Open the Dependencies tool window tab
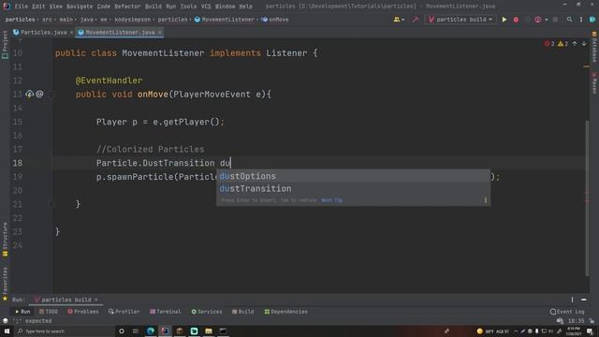Screen dimensions: 599x337 pos(286,312)
